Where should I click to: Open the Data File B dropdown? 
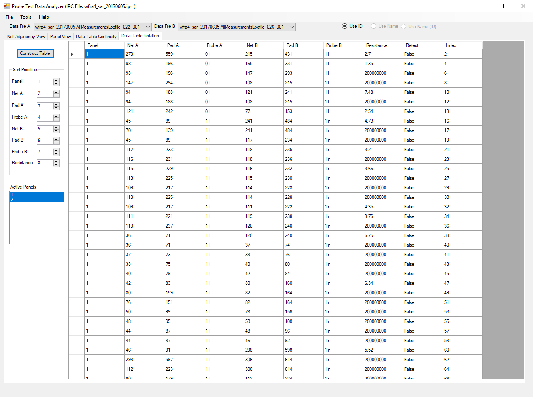(236, 27)
